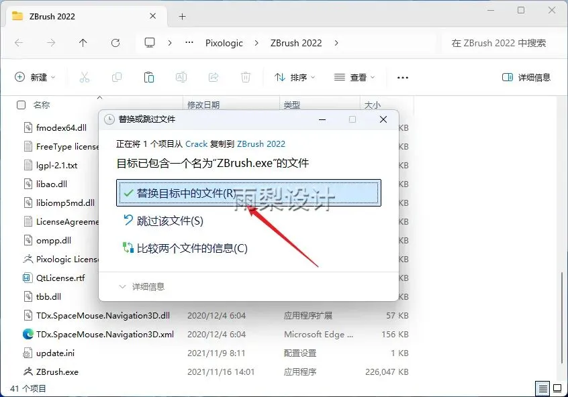
Task: Click the Crack link in dialog
Action: (x=196, y=144)
